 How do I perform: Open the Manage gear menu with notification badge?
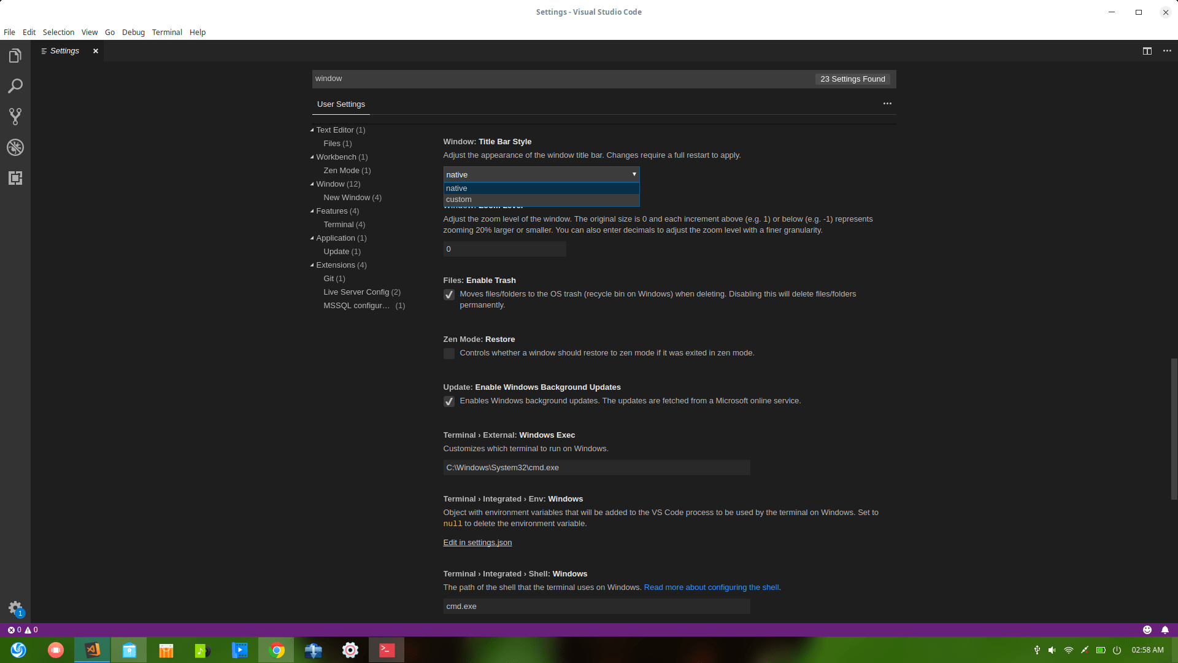[x=15, y=608]
